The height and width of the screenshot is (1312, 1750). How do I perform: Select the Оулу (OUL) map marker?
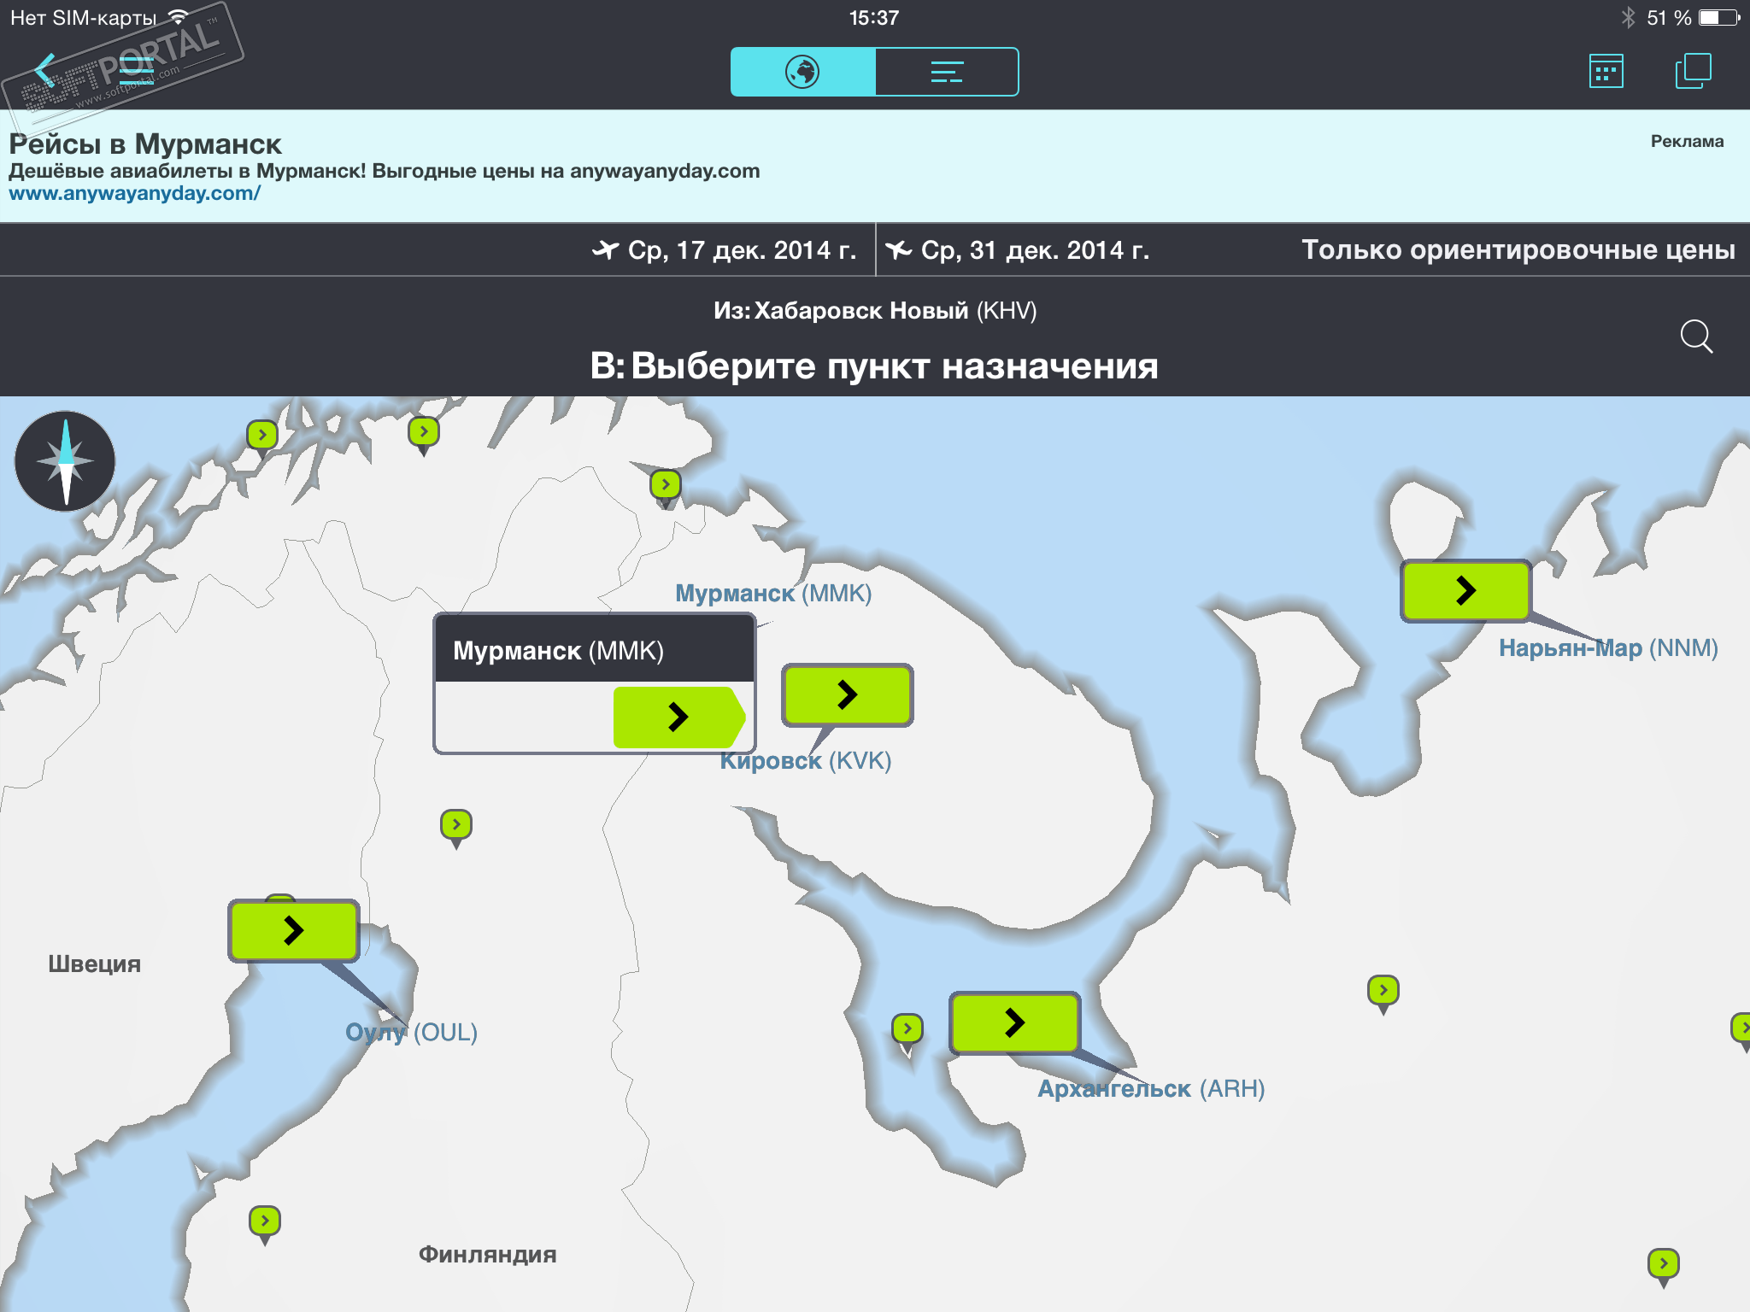(293, 930)
